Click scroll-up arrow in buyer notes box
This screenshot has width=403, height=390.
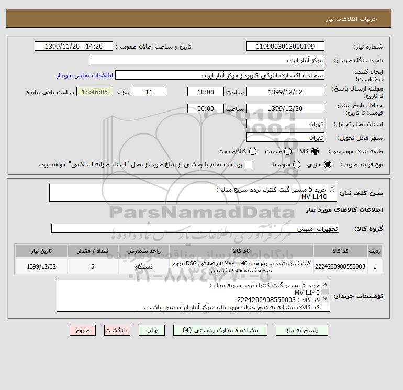click(x=325, y=285)
